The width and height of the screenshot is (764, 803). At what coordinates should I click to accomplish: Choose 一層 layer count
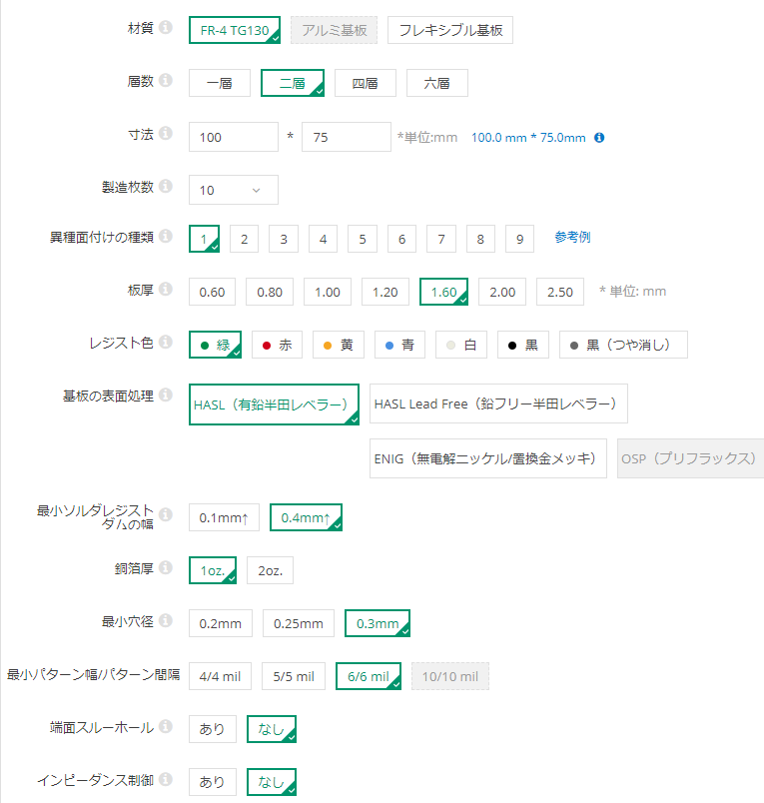click(x=219, y=83)
